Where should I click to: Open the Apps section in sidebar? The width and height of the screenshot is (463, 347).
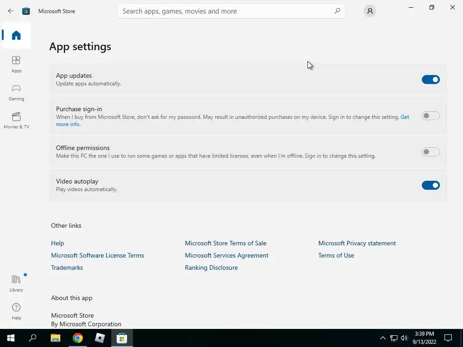click(x=16, y=64)
